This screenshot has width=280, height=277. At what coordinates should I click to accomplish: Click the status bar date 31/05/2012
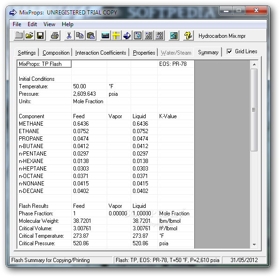coord(244,260)
